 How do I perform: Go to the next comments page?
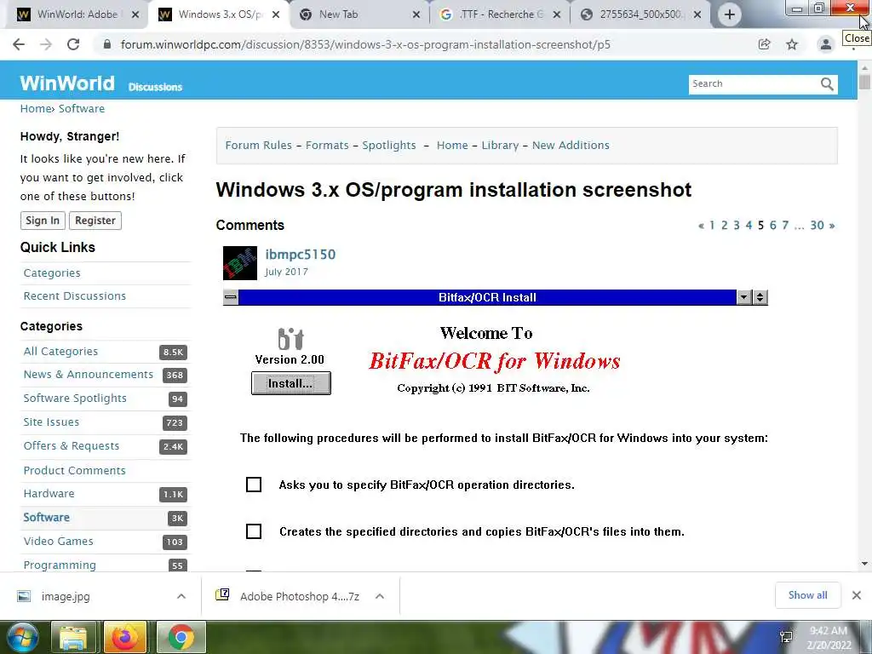pyautogui.click(x=832, y=225)
